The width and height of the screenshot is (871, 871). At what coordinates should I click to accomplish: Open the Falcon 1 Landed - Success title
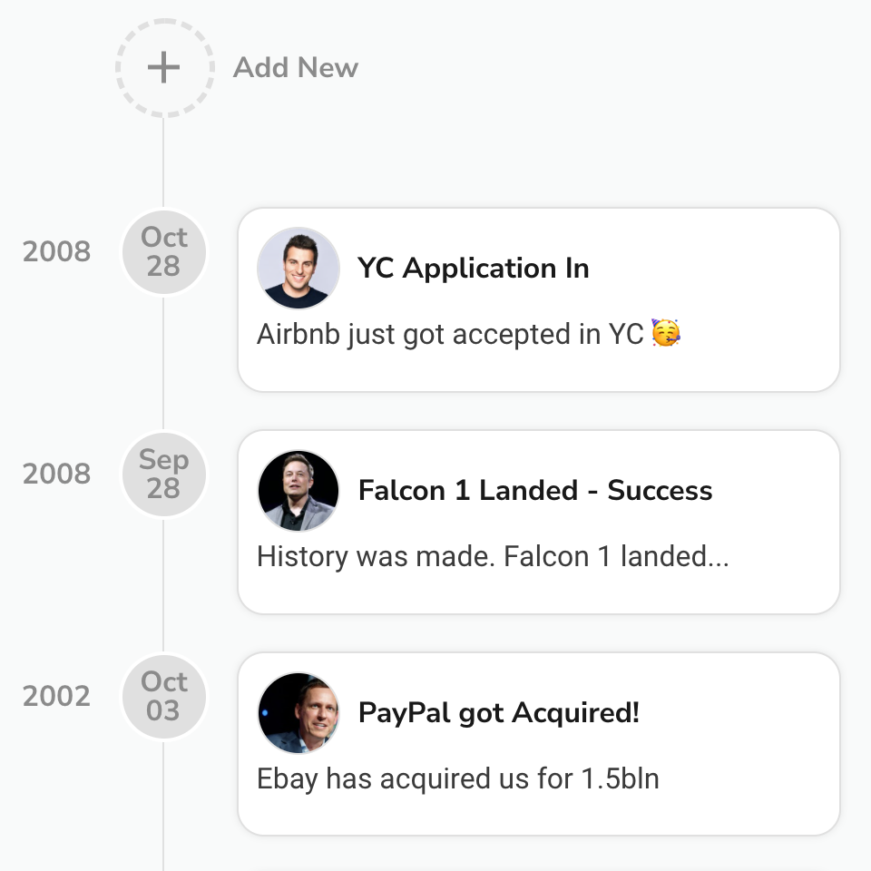coord(535,490)
